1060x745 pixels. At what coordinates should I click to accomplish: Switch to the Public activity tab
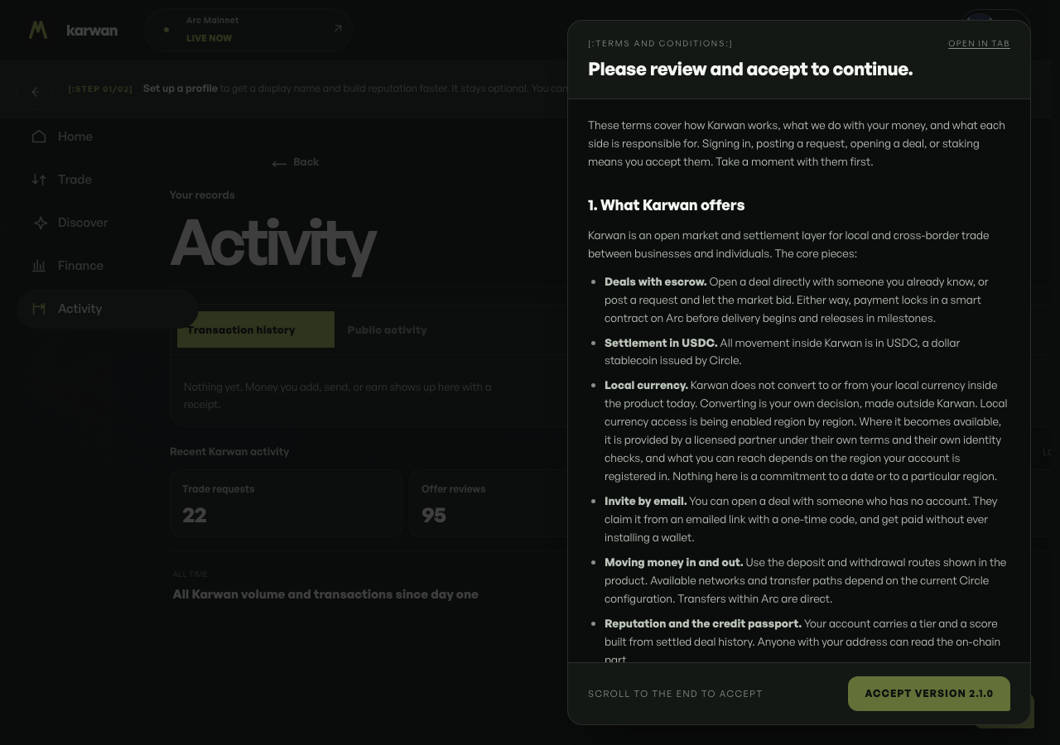pyautogui.click(x=387, y=329)
